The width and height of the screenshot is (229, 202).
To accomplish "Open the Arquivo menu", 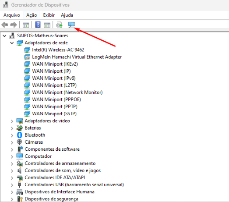I will pyautogui.click(x=12, y=15).
